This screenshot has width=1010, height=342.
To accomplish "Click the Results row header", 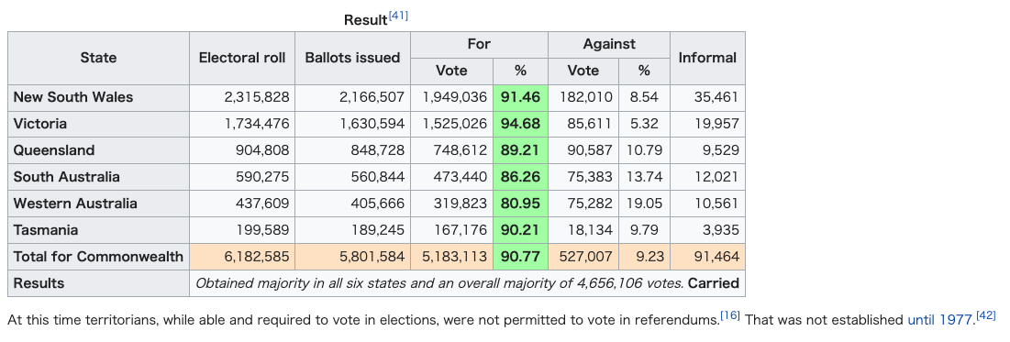I will [98, 283].
